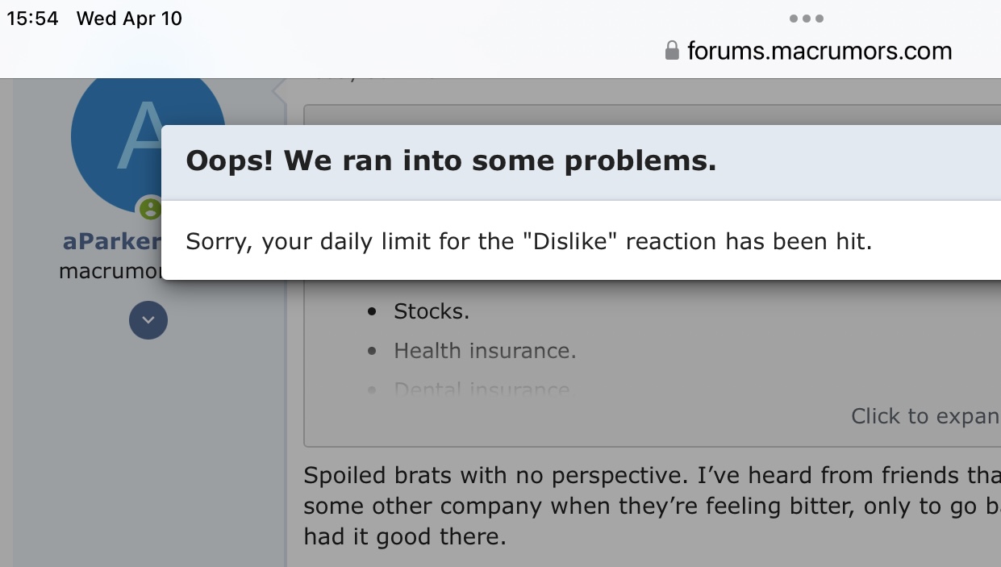Open the aParker username profile link
This screenshot has width=1001, height=567.
[111, 241]
